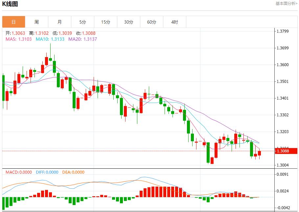Switch to the 日 daily chart tab

coord(13,22)
